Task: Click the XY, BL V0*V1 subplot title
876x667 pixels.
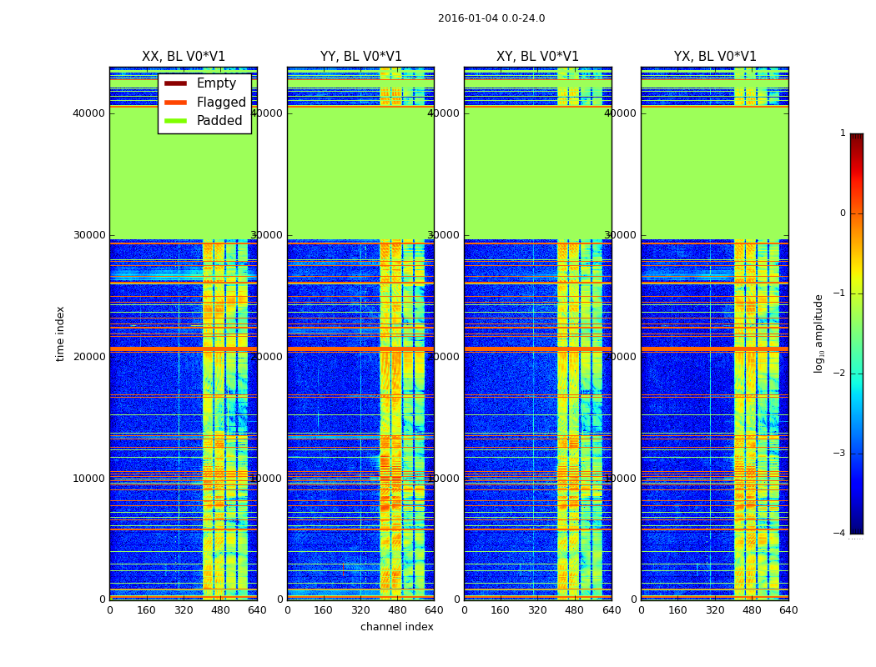Action: tap(537, 57)
